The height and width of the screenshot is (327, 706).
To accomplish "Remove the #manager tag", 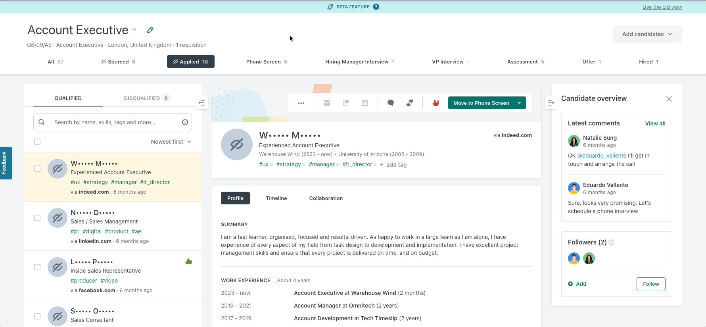I will (338, 165).
